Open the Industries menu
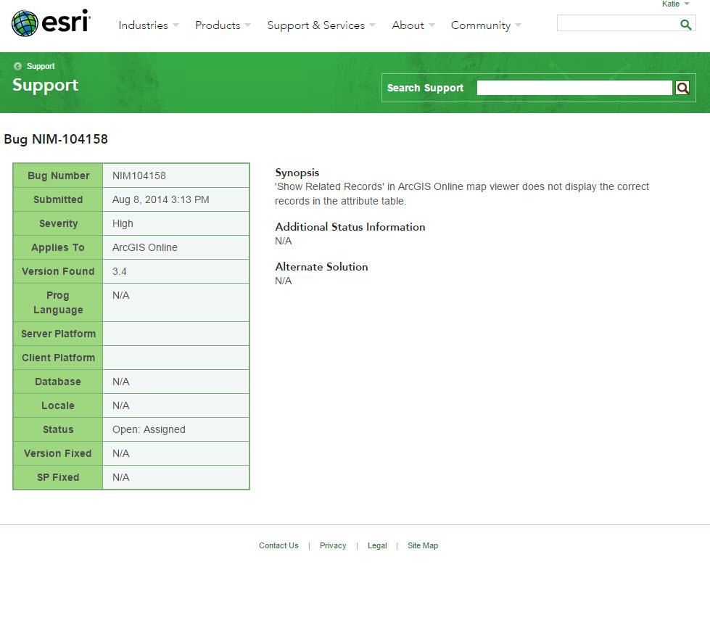This screenshot has width=710, height=623. 143,25
